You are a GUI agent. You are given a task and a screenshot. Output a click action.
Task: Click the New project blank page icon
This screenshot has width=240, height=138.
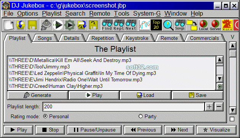tap(9, 25)
